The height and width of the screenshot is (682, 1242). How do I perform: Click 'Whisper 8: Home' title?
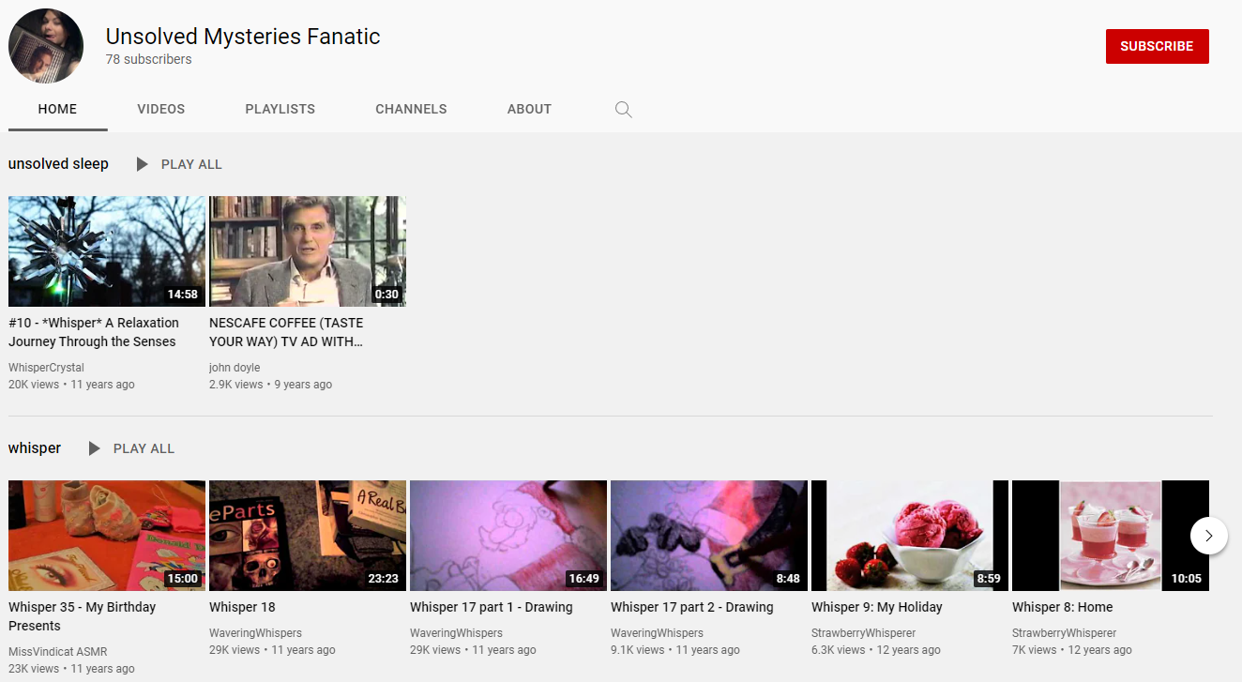click(x=1063, y=607)
